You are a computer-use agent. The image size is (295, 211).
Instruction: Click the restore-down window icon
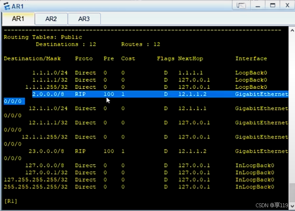[x=241, y=5]
